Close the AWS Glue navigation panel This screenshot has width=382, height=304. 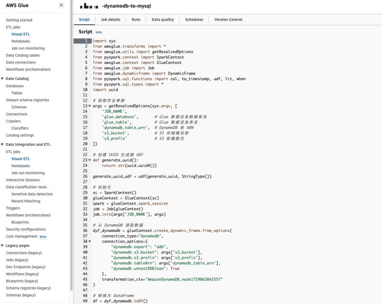(61, 5)
